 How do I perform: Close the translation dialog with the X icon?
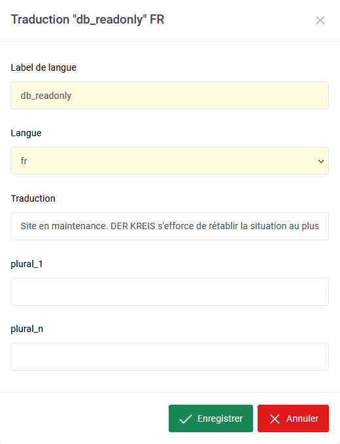pos(320,20)
